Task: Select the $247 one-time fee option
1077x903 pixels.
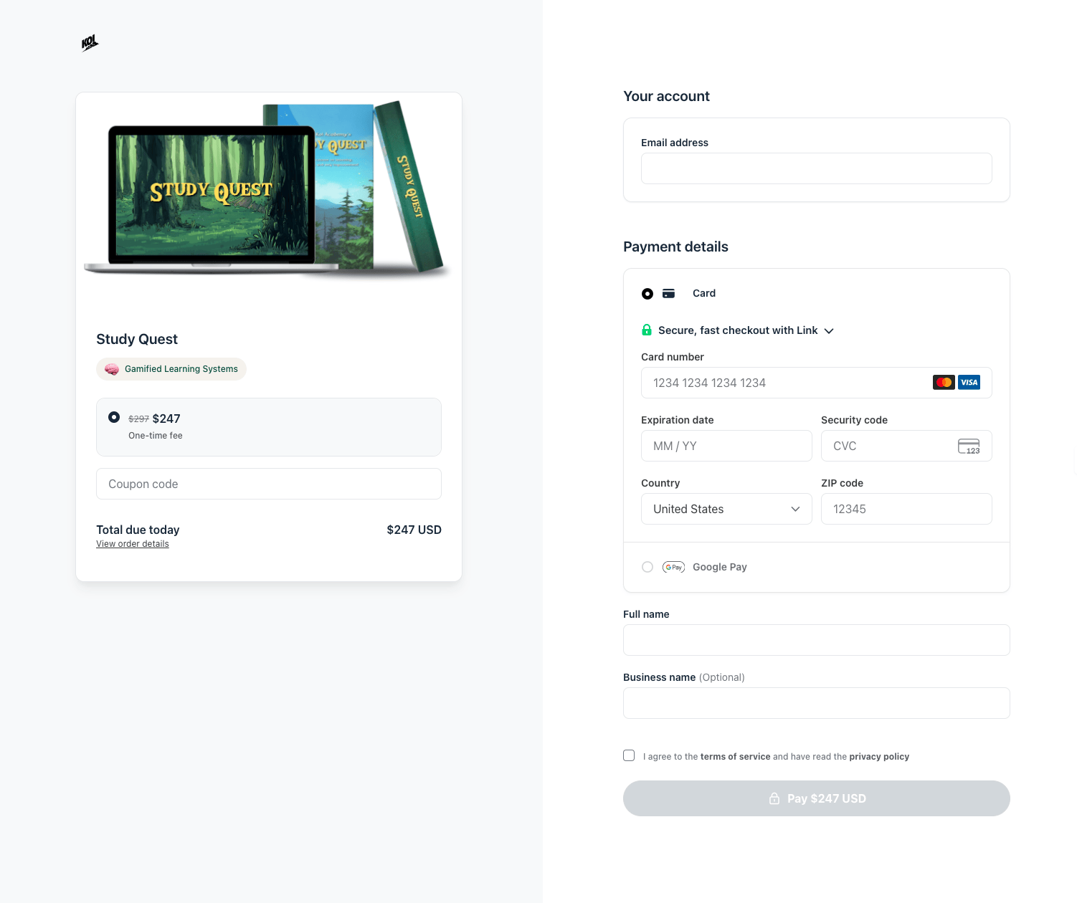Action: coord(269,427)
